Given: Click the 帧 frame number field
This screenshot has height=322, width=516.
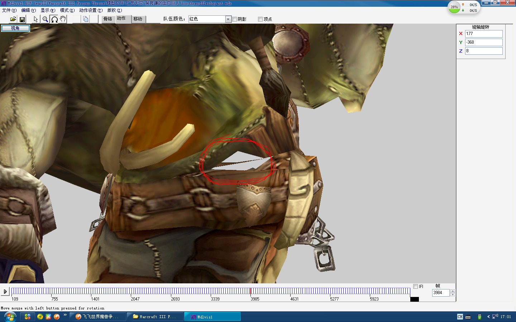Looking at the screenshot, I should [441, 293].
